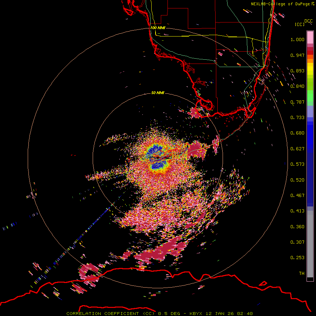Screen dimensions: 316x316
Task: Click the 0.840 scale value
Action: click(x=297, y=86)
